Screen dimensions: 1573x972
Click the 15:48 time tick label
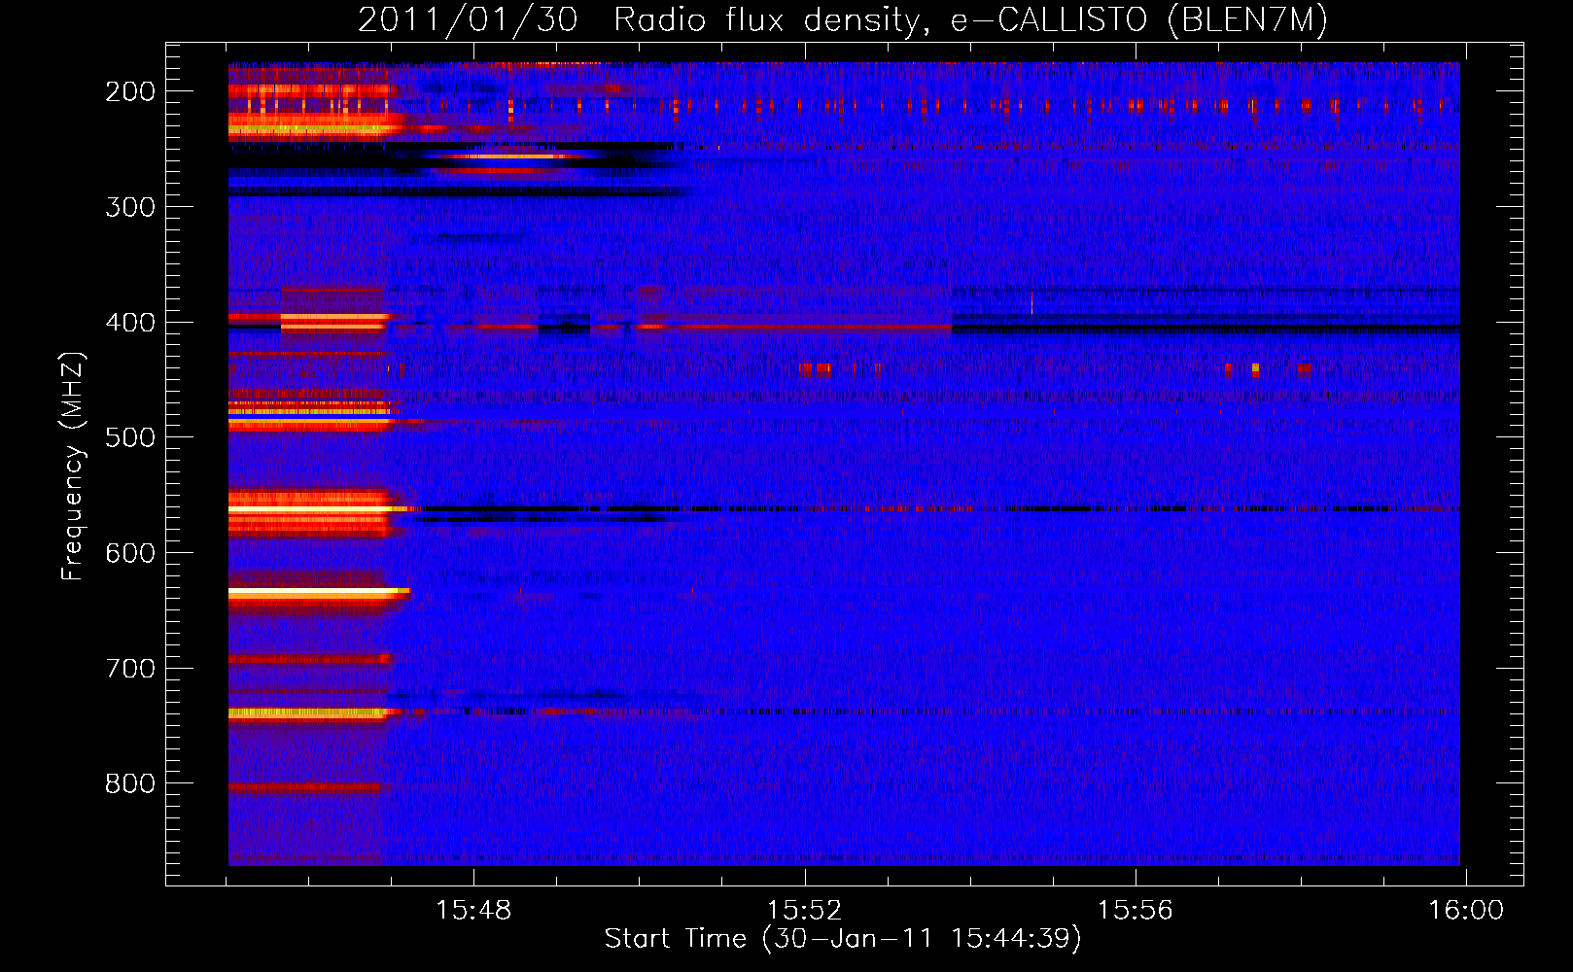(473, 910)
